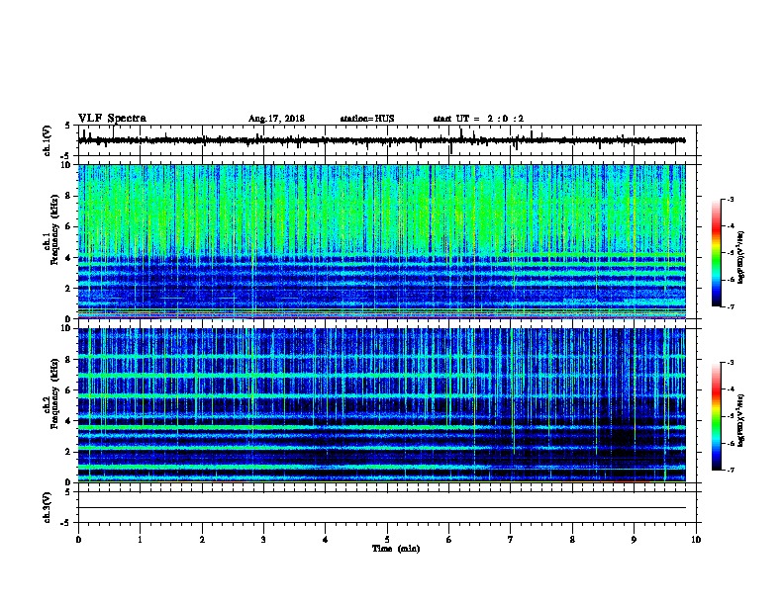The image size is (784, 605).
Task: Click the ch.1 voltage waveform trace
Action: 381,140
